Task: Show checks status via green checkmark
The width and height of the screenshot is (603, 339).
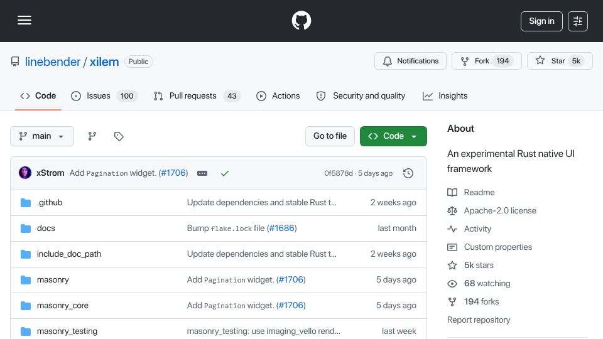Action: (x=225, y=173)
